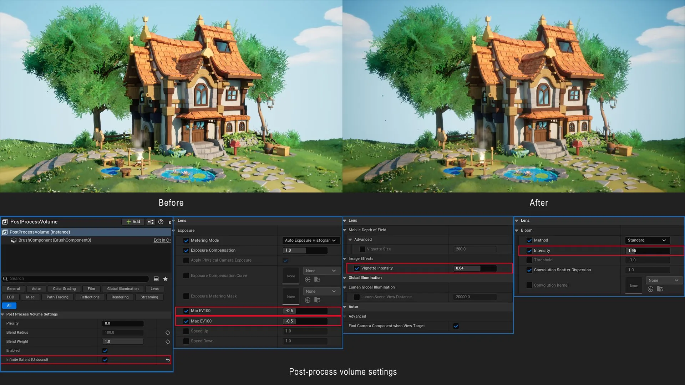
Task: Collapse Lumen Global Illumination section
Action: [x=345, y=287]
